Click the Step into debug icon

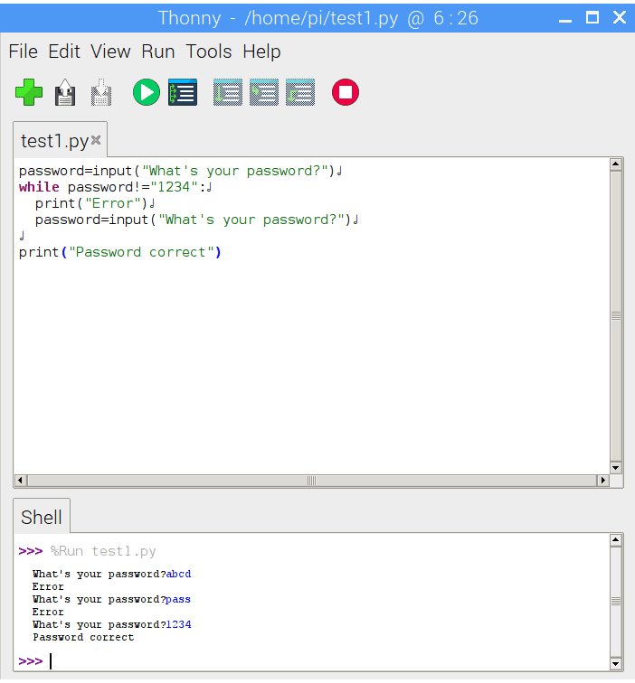[264, 92]
